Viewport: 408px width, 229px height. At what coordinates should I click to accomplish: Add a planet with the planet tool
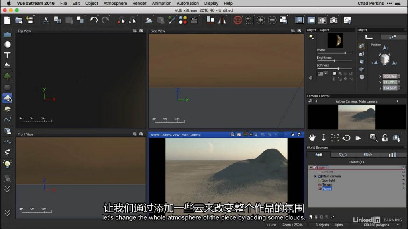tap(7, 109)
